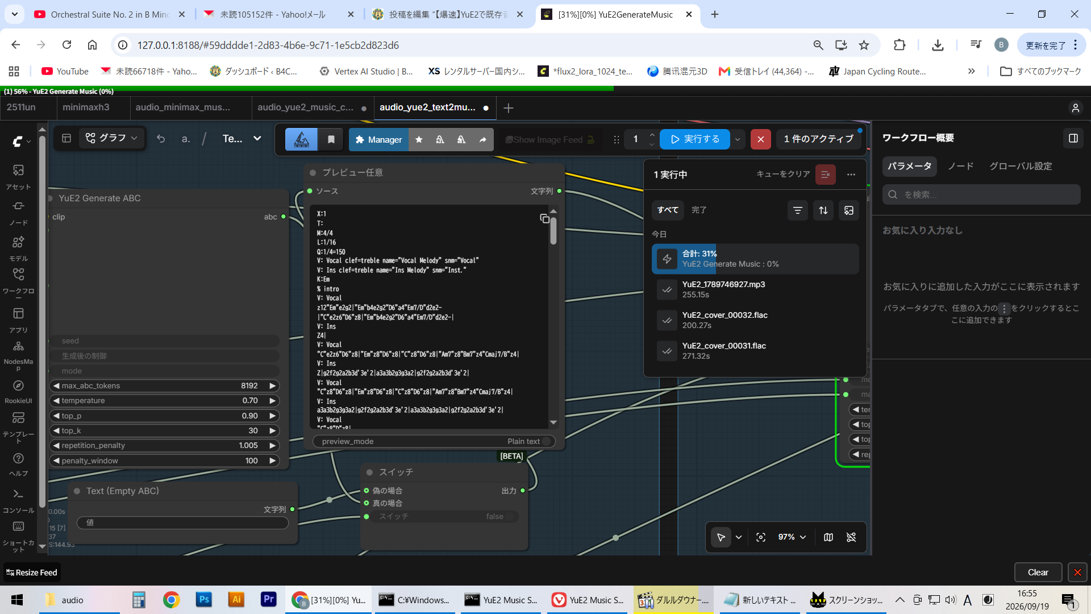Expand the グラフ dropdown menu
This screenshot has width=1091, height=614.
click(112, 138)
